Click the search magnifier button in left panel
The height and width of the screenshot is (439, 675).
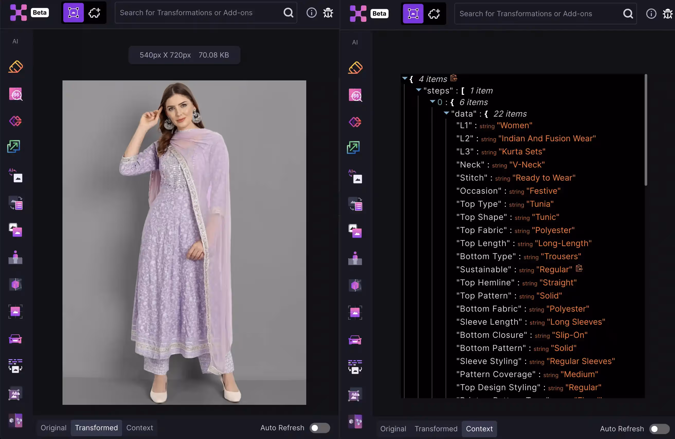click(x=288, y=13)
